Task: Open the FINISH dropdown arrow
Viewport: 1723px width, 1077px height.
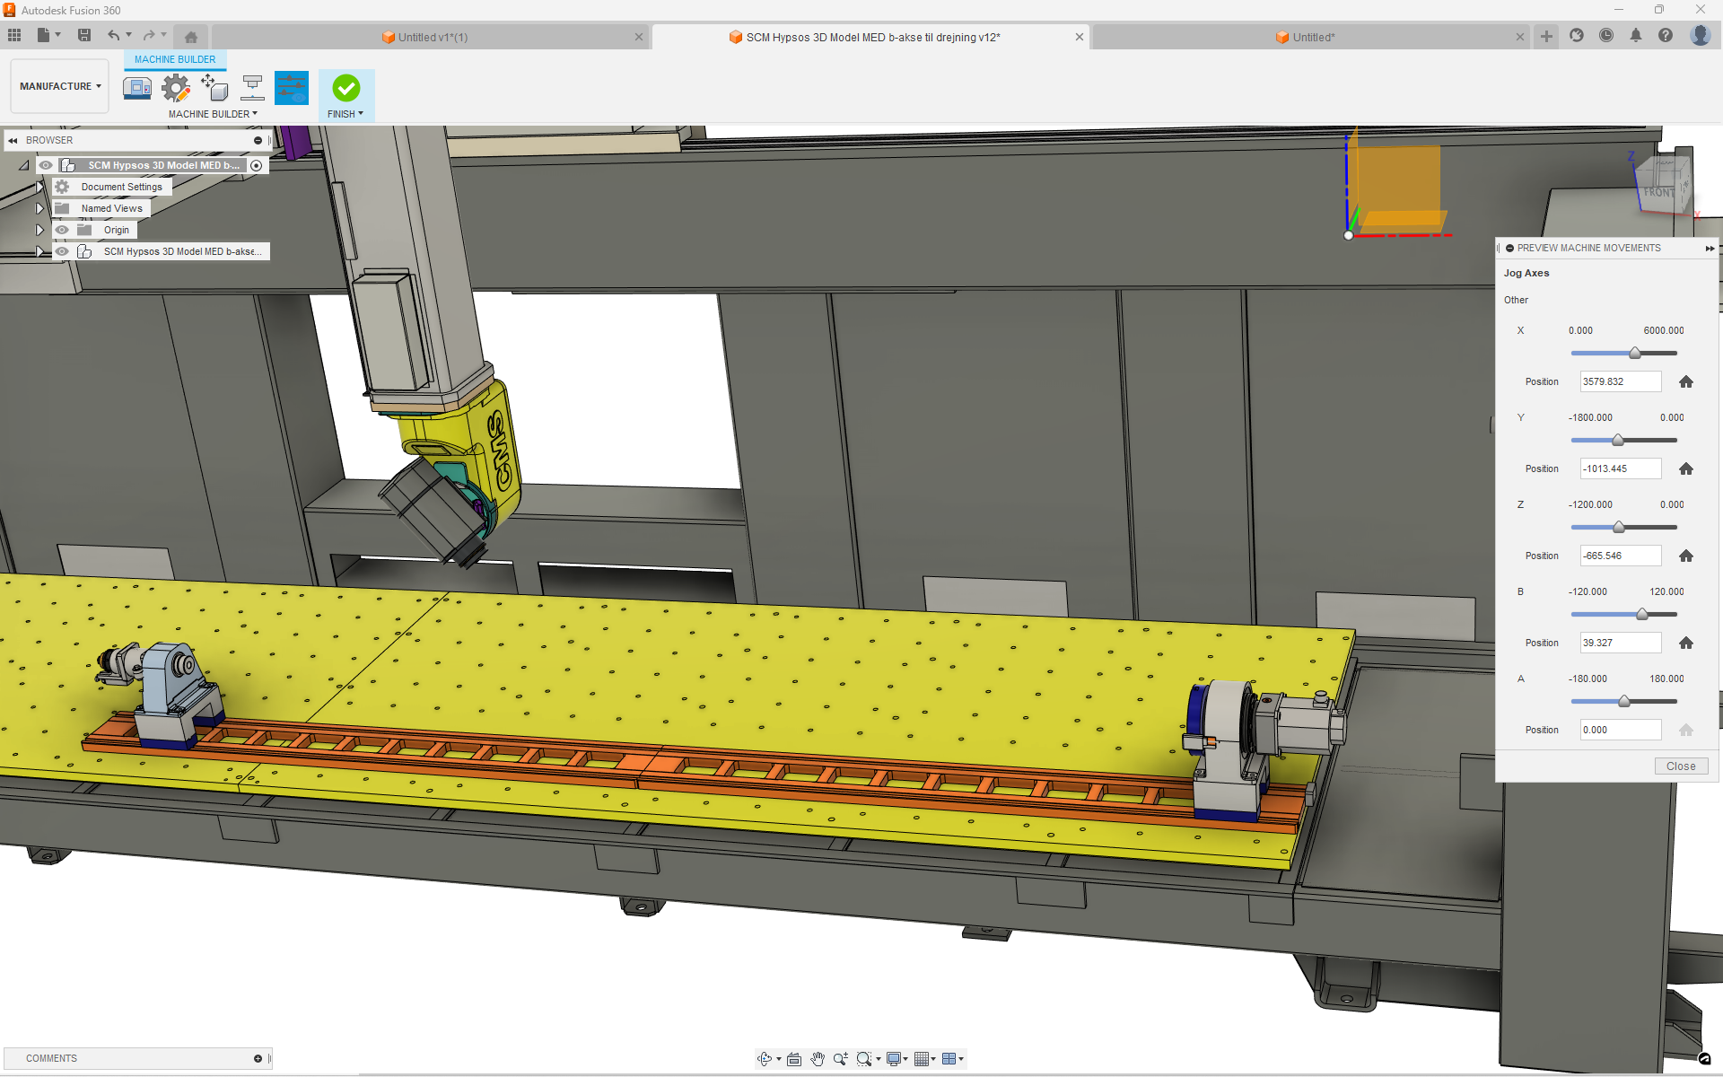Action: 362,113
